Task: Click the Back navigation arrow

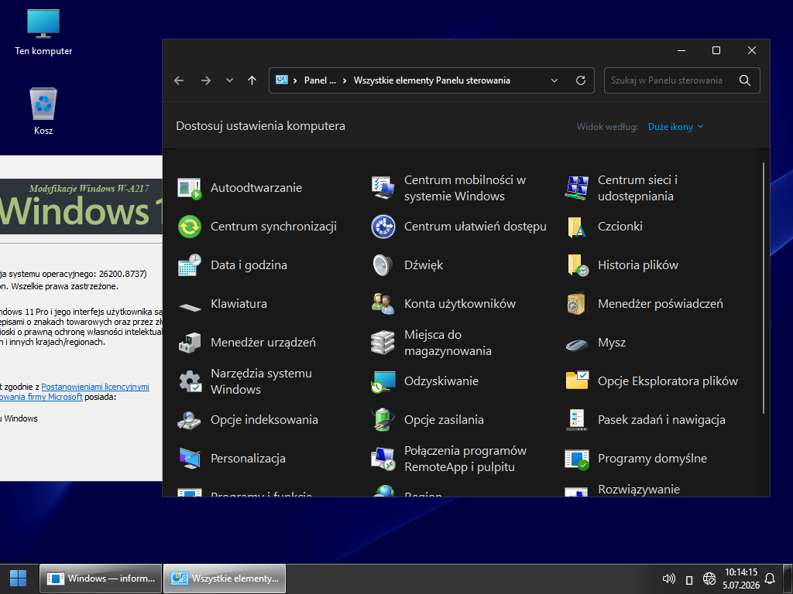Action: pos(179,80)
